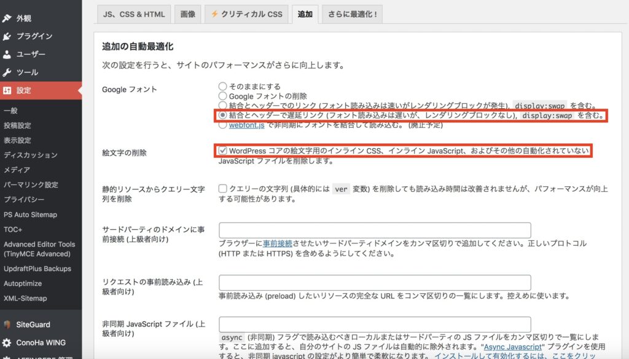Open Autoptimize settings in sidebar
Image resolution: width=629 pixels, height=359 pixels.
tap(23, 283)
